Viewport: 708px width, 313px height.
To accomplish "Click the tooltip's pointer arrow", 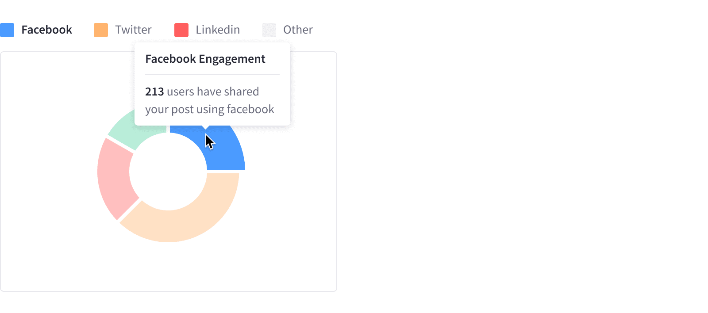I will [205, 127].
